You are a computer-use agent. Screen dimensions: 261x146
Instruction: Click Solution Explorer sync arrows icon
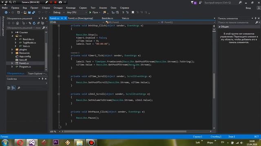pos(30,23)
